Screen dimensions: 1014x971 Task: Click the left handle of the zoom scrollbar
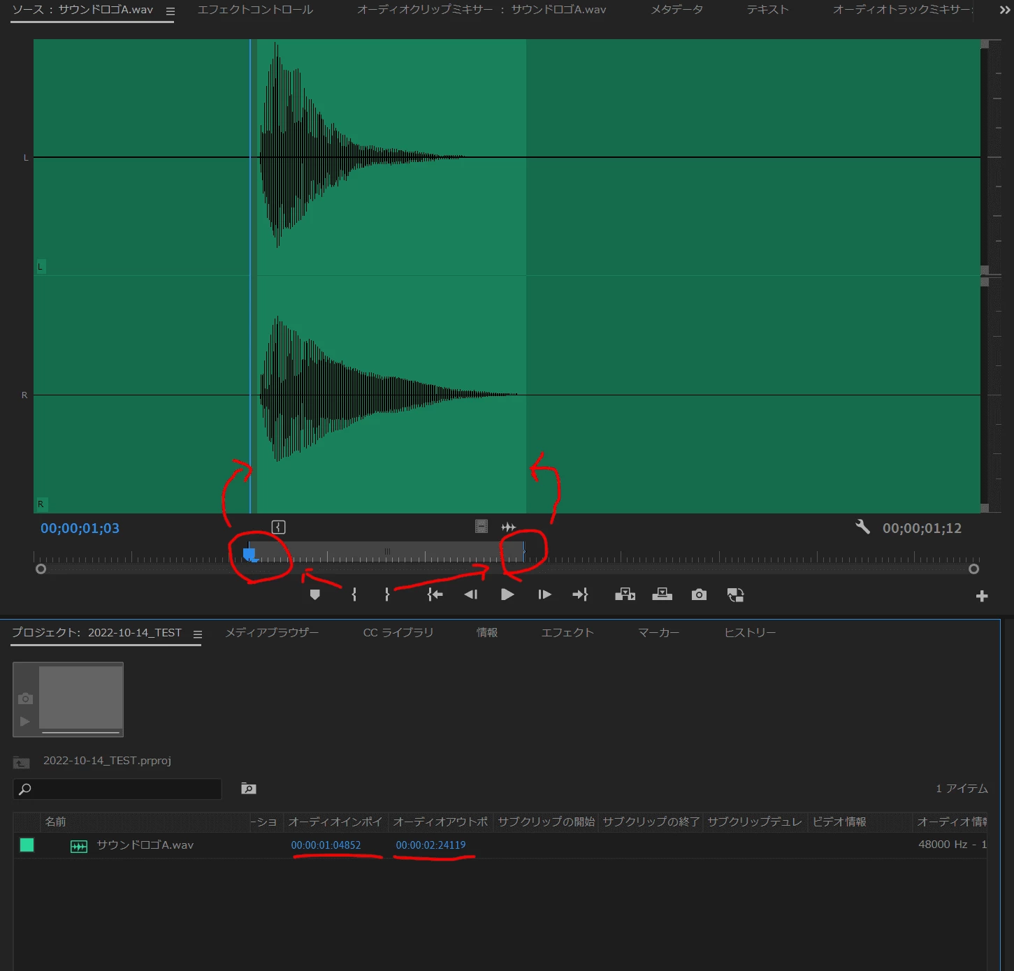(x=41, y=569)
